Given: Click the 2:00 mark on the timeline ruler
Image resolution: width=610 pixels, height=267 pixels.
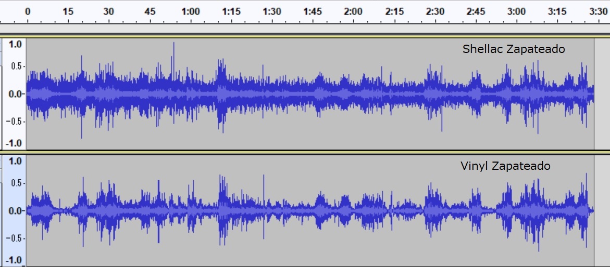Looking at the screenshot, I should (x=353, y=11).
